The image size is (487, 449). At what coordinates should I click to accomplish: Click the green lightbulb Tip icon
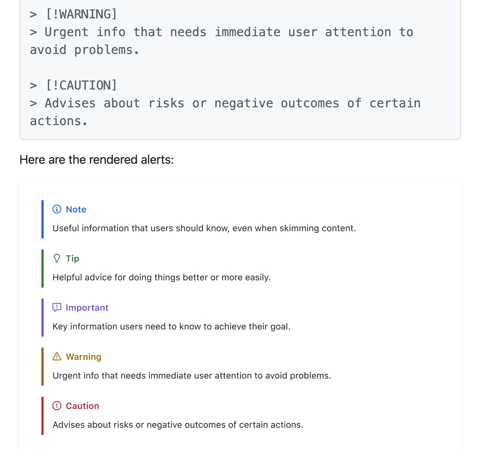tap(57, 258)
